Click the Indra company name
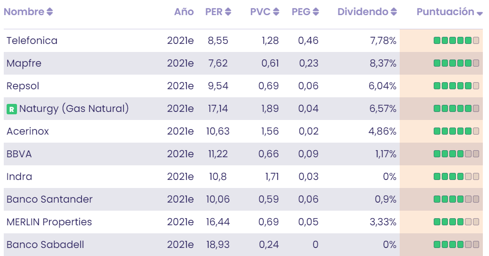This screenshot has height=256, width=489. click(19, 177)
